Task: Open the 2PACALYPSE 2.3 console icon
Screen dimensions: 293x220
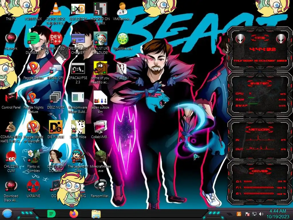Action: 78,73
